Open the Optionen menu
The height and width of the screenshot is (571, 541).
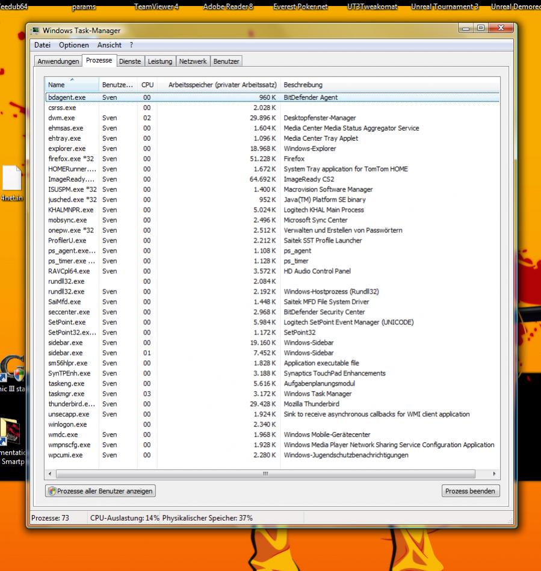74,45
